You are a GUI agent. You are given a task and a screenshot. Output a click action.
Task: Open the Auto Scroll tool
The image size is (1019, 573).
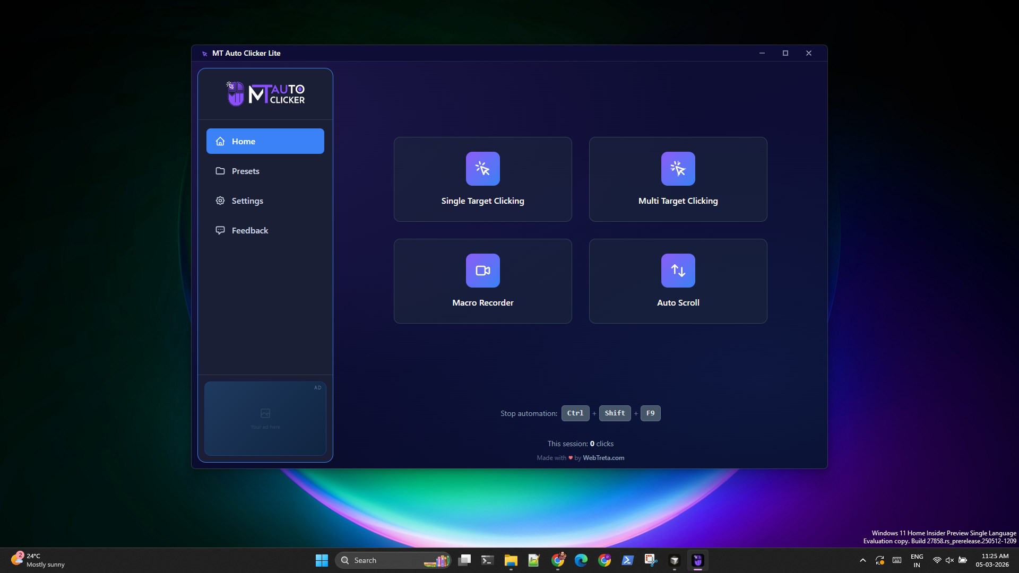678,281
